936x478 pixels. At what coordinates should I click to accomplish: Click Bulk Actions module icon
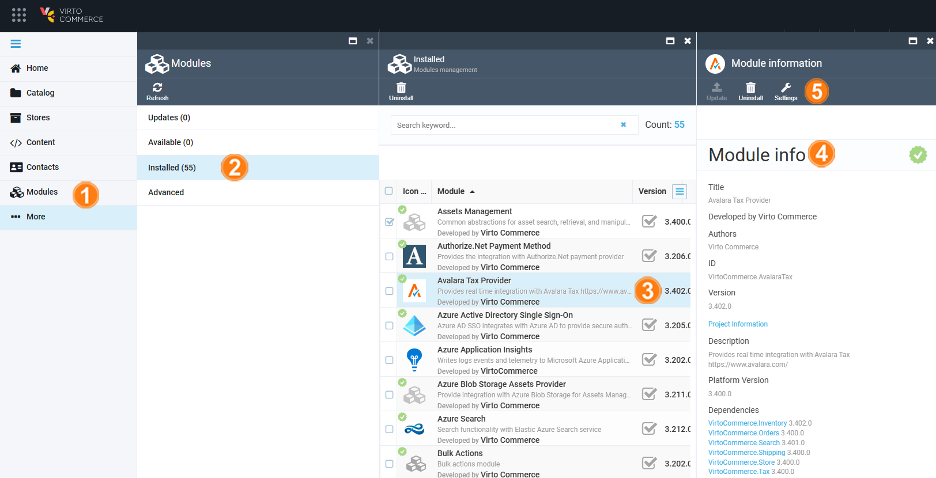click(x=416, y=464)
